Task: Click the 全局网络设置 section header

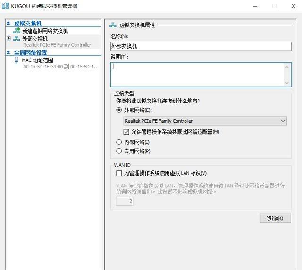Action: click(30, 52)
